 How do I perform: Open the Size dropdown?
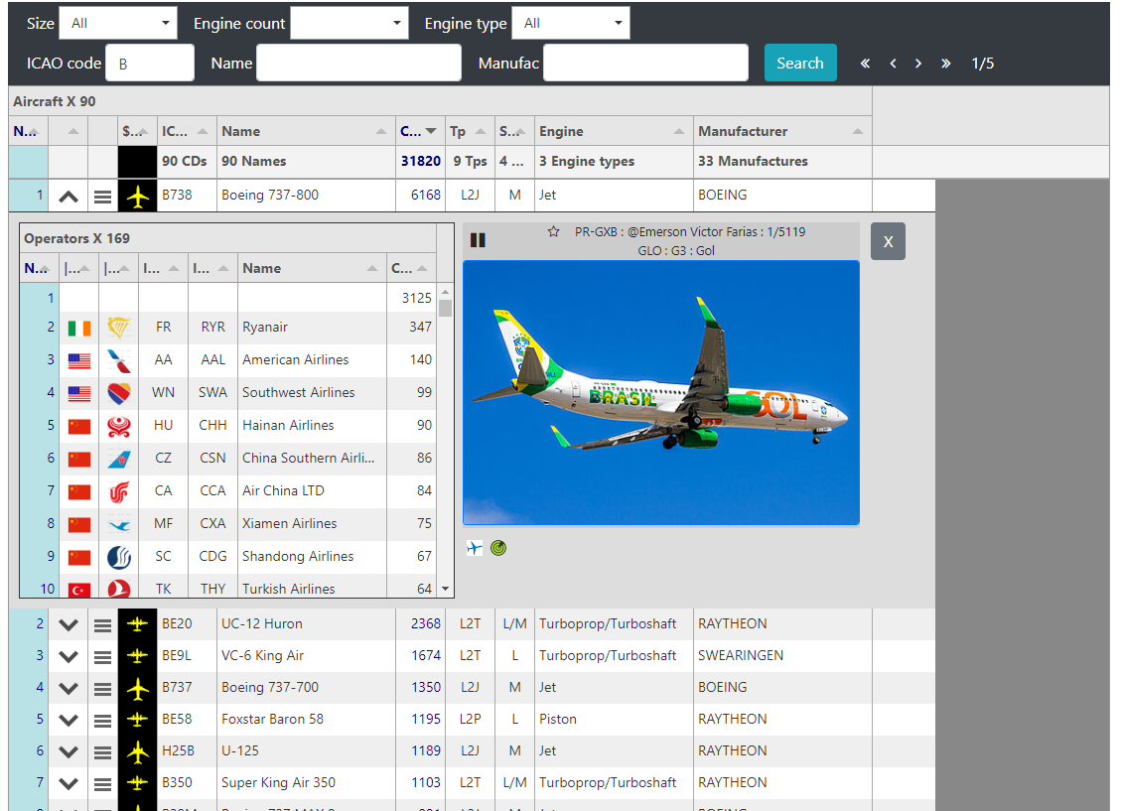click(x=118, y=23)
